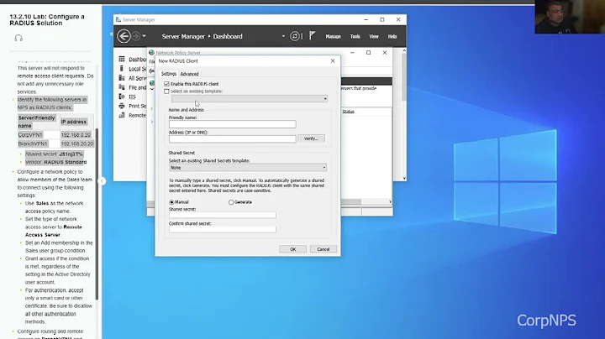Check Select an existing template box

pos(166,91)
